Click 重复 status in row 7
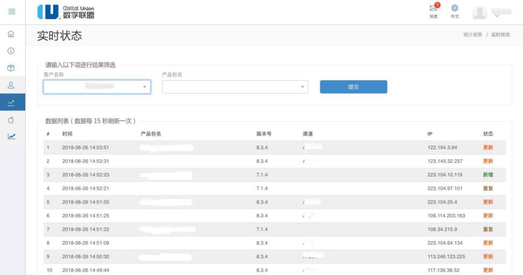The height and width of the screenshot is (275, 523). 488,229
